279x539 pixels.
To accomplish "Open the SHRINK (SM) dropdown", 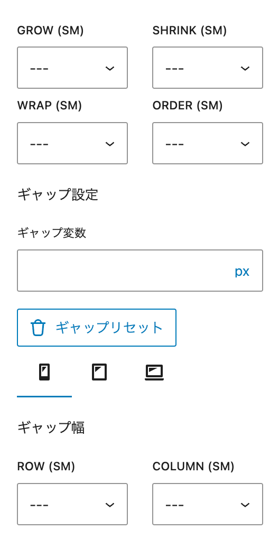I will (x=208, y=68).
